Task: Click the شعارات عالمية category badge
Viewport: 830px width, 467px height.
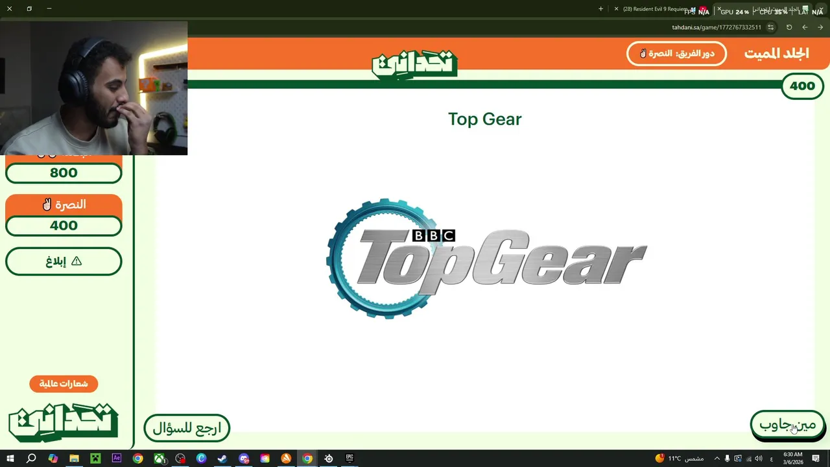Action: tap(64, 384)
